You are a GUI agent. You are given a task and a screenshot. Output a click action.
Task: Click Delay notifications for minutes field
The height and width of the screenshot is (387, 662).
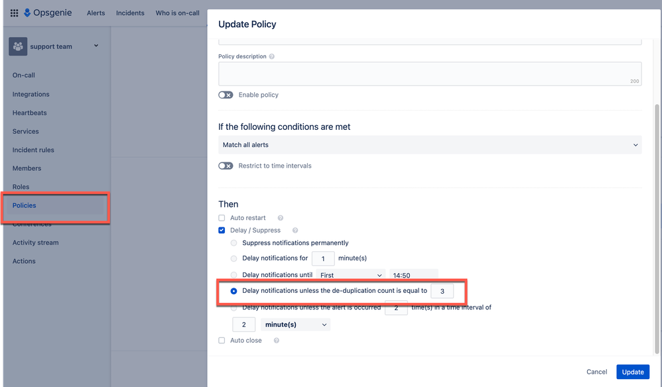pos(323,258)
